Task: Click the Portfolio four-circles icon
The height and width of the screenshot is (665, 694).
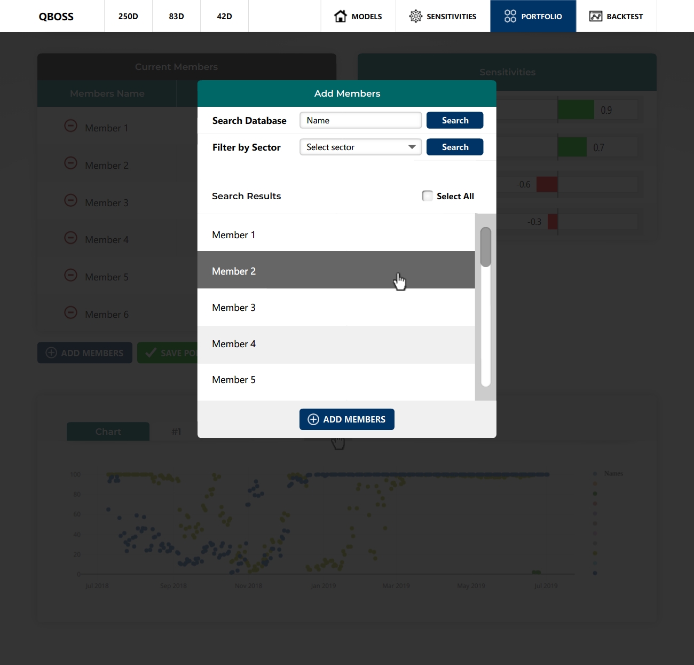Action: click(x=510, y=16)
